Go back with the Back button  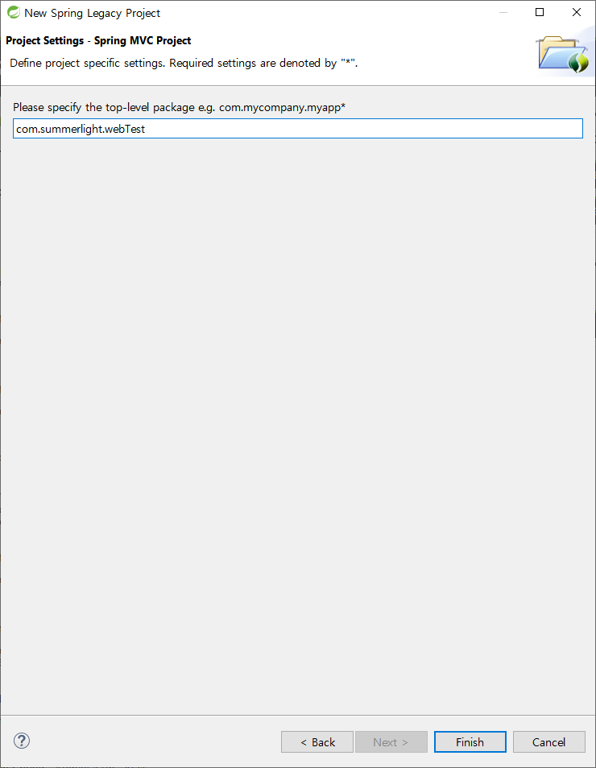(317, 742)
